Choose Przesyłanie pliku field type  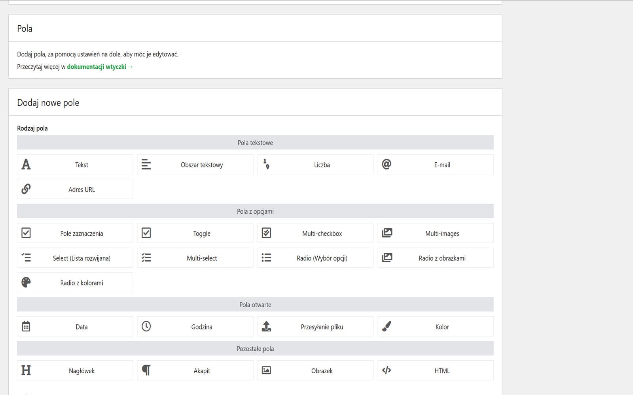click(315, 326)
